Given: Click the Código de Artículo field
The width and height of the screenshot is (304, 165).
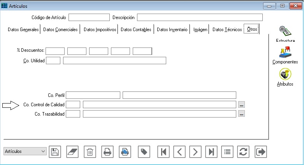Looking at the screenshot, I should [89, 18].
